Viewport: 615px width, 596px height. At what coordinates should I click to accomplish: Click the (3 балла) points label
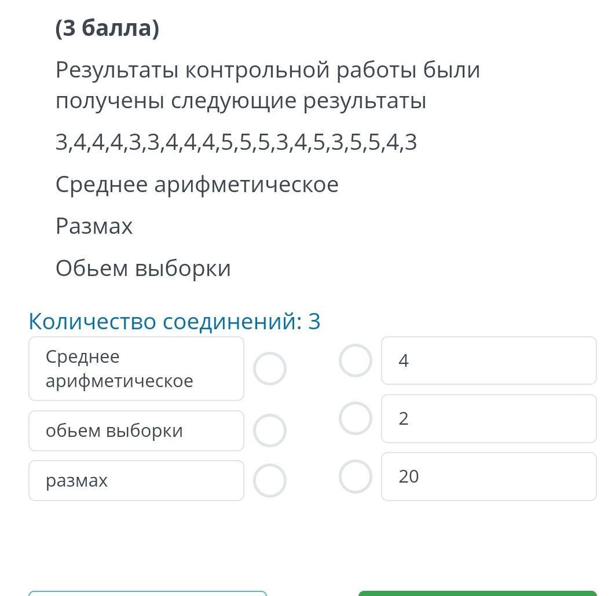(x=107, y=28)
